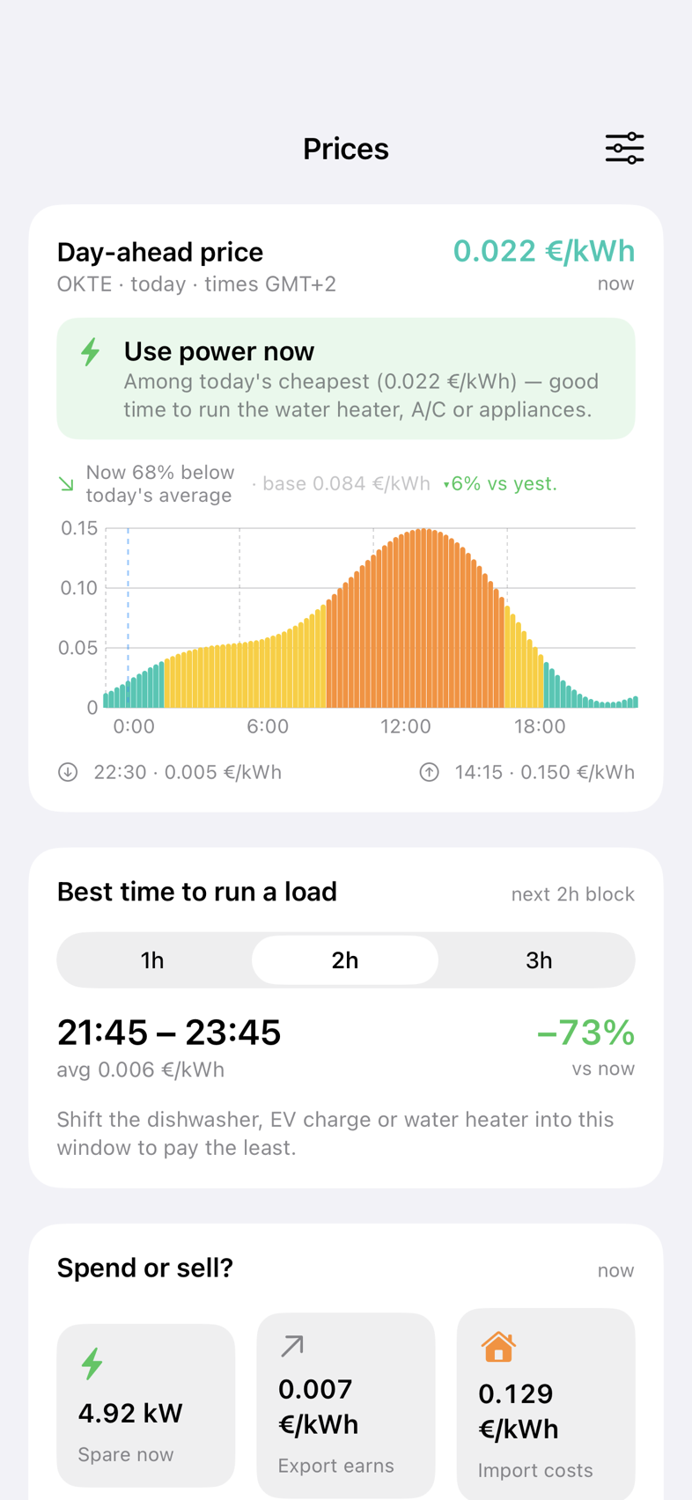Screen dimensions: 692x1500
Task: Tap the highest price up-arrow circle icon
Action: (x=429, y=772)
